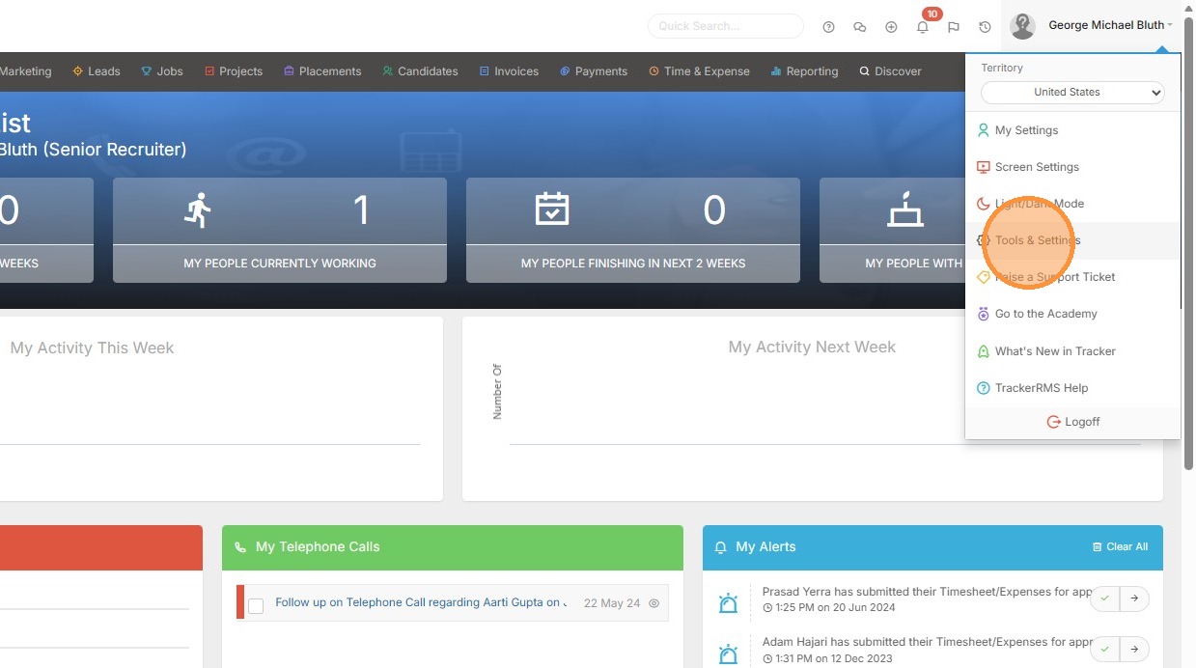1196x668 pixels.
Task: Click the Academy medal icon
Action: [x=984, y=314]
